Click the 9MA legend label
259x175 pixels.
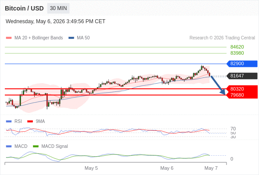40,122
